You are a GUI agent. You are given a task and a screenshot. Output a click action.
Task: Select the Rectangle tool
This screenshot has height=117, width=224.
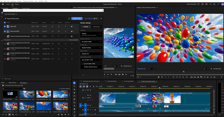(74, 103)
